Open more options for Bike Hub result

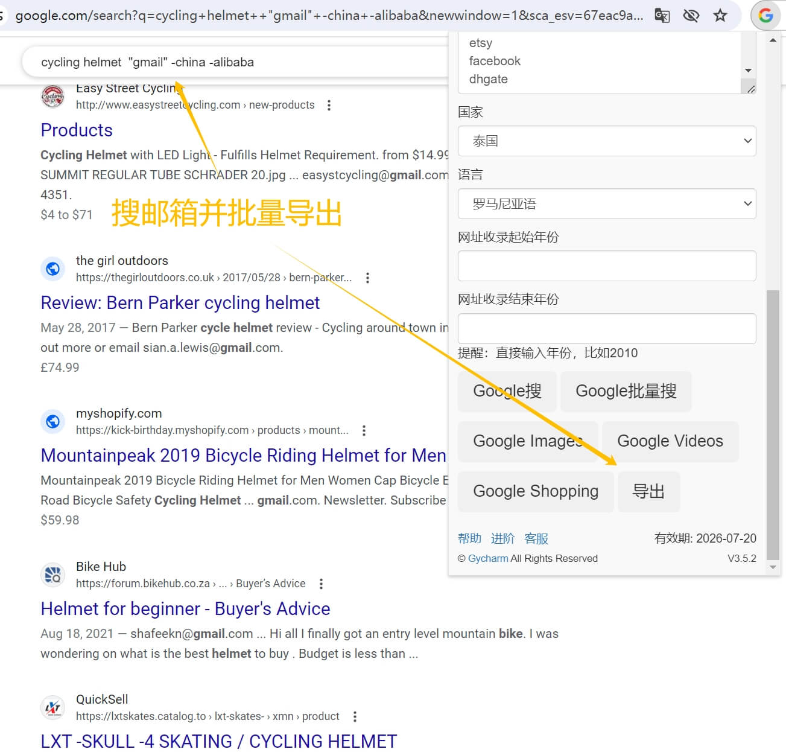[321, 584]
